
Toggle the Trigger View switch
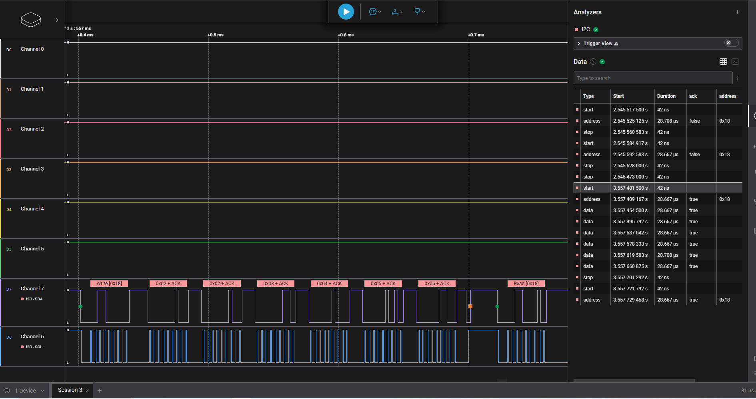[x=731, y=43]
